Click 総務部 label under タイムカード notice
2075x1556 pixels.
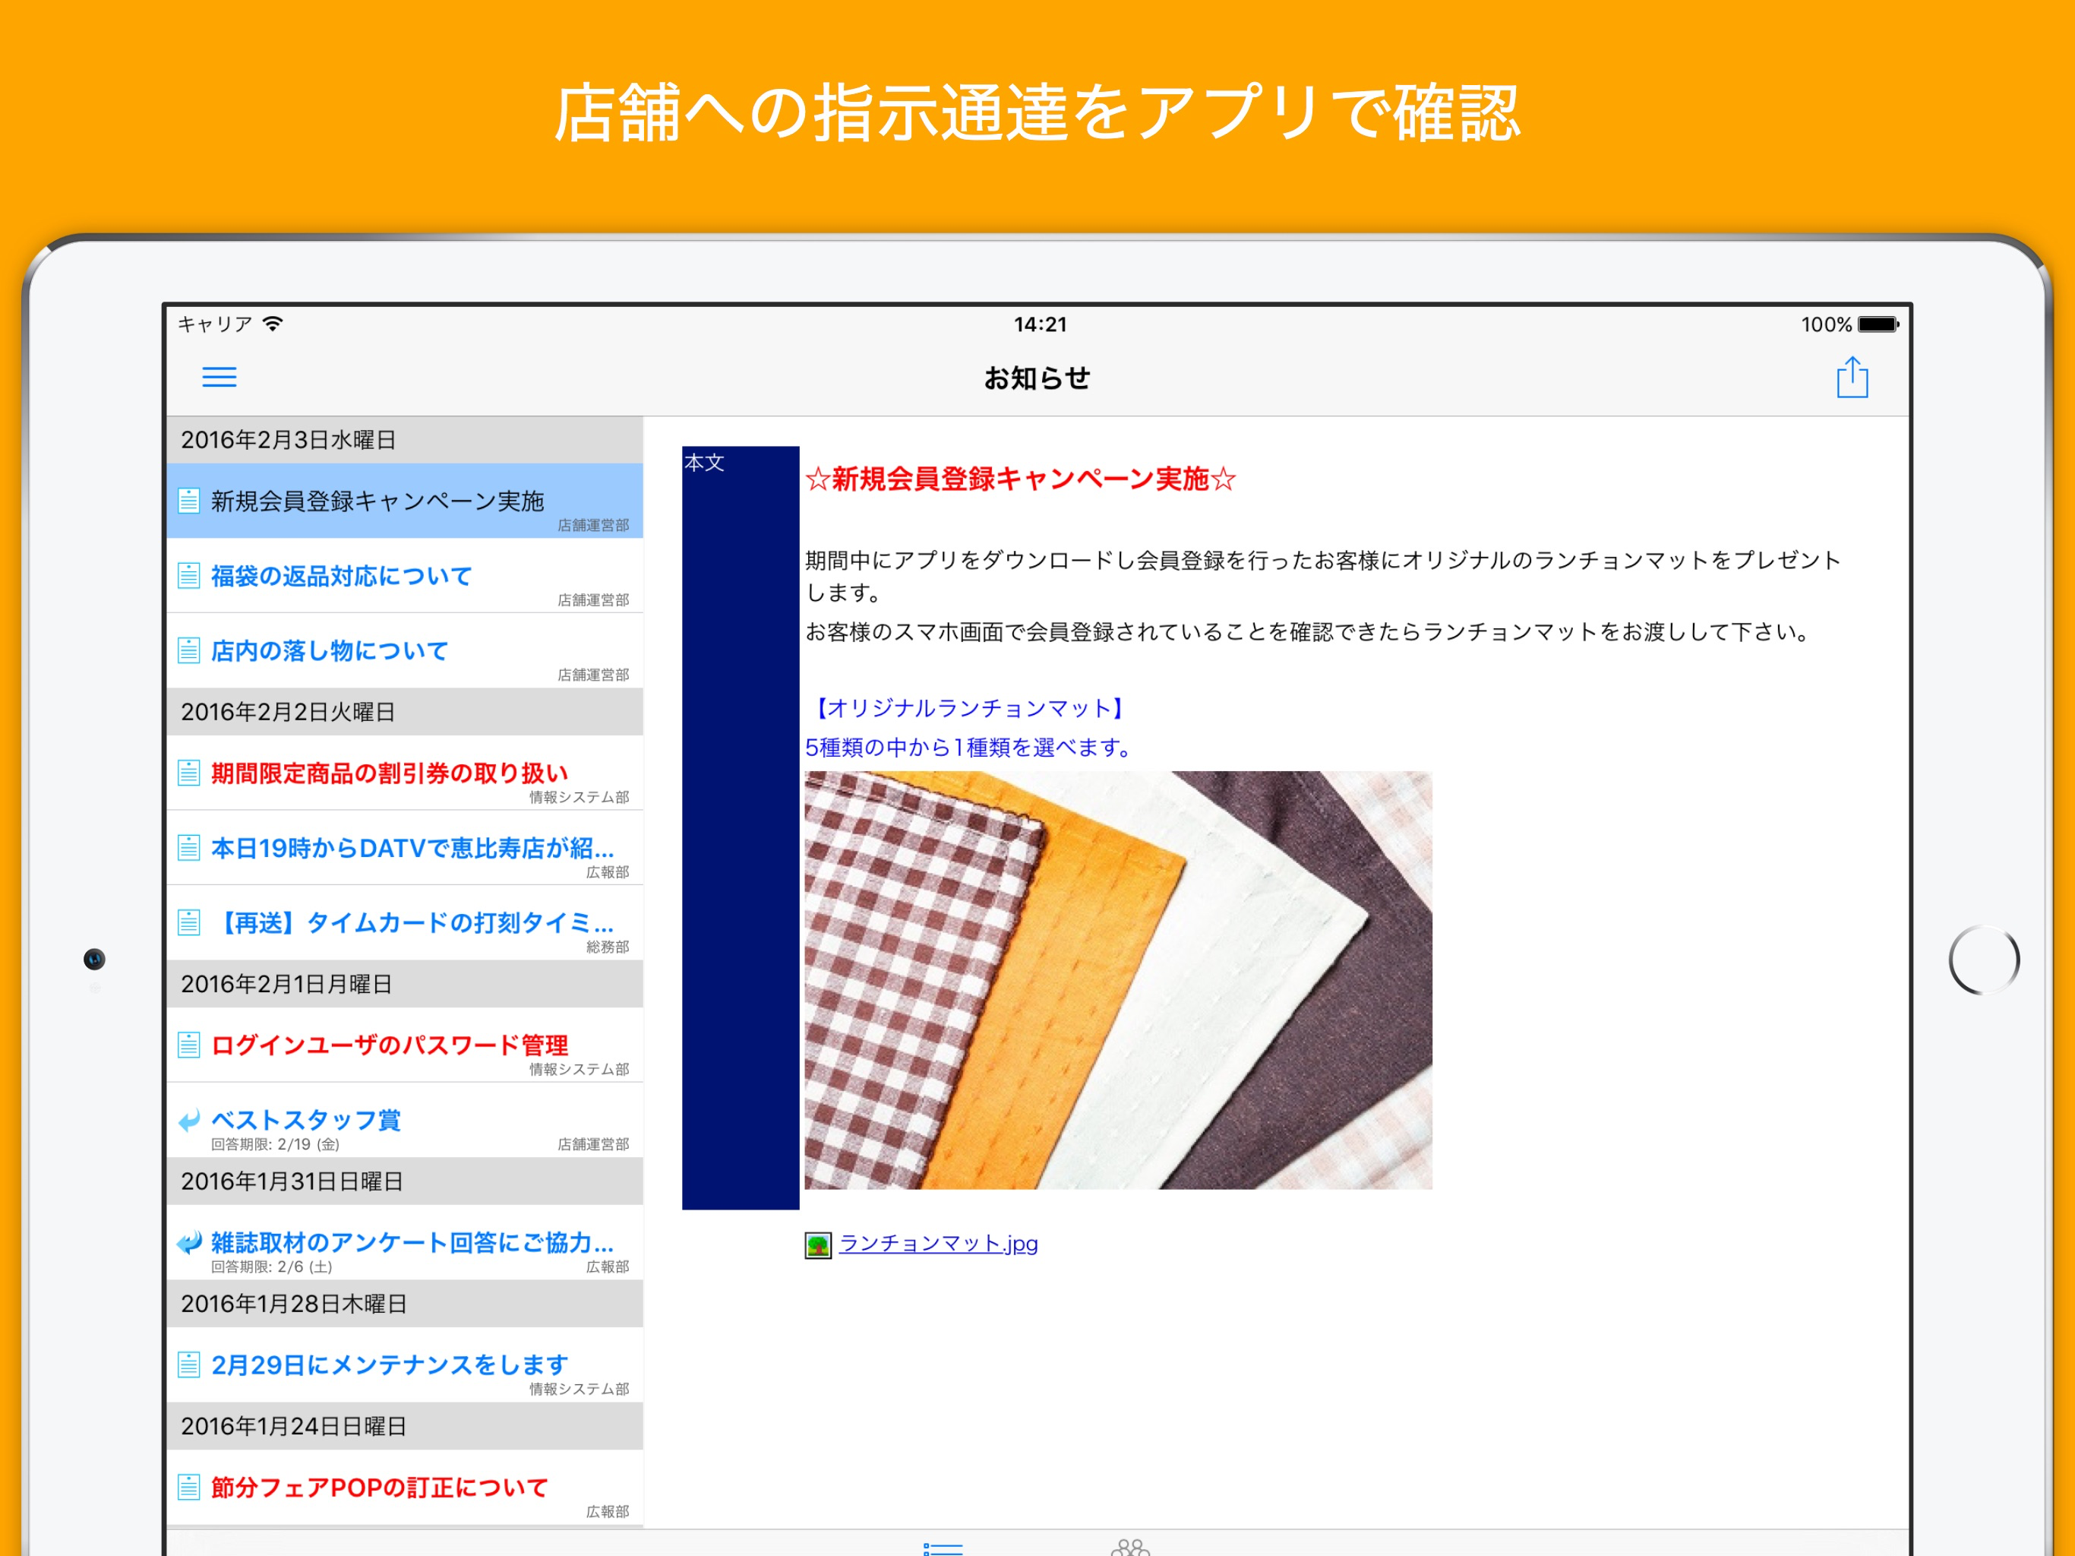click(x=608, y=947)
